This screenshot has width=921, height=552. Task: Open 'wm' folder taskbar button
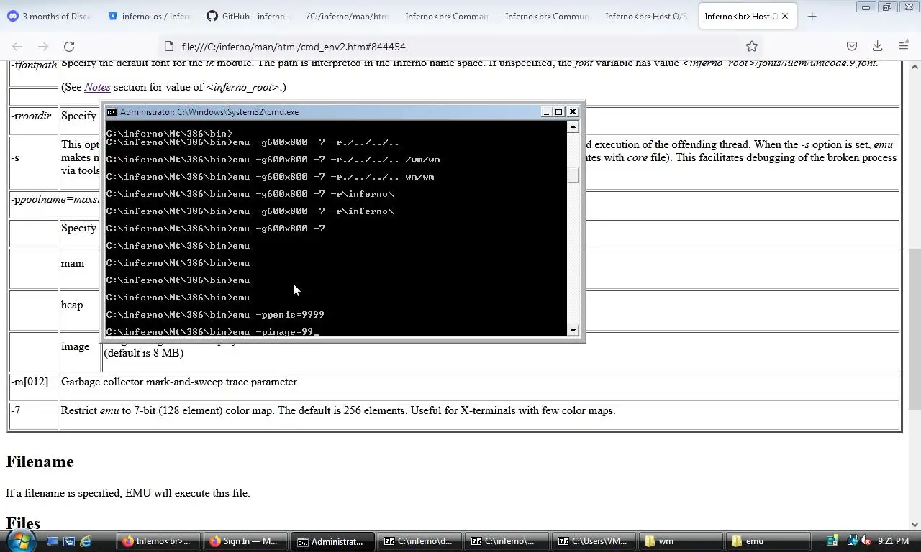click(681, 541)
